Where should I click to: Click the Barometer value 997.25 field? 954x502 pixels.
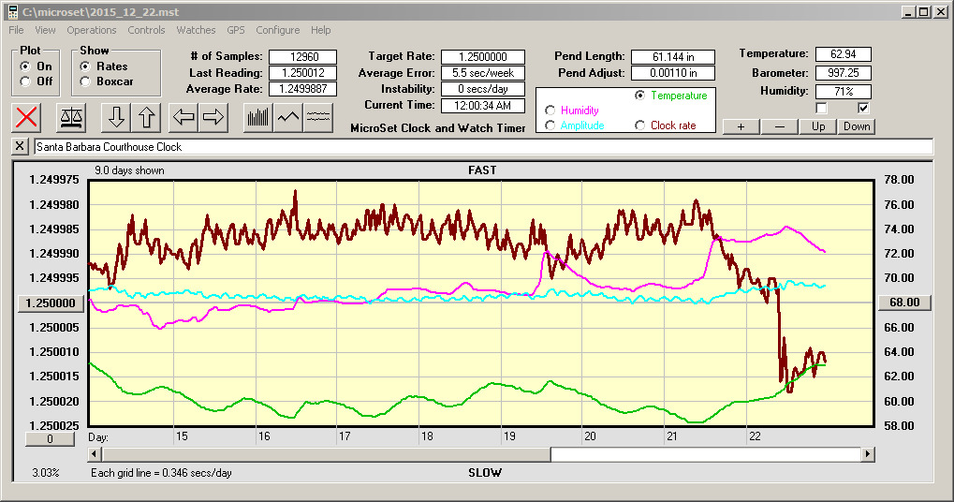pos(844,73)
